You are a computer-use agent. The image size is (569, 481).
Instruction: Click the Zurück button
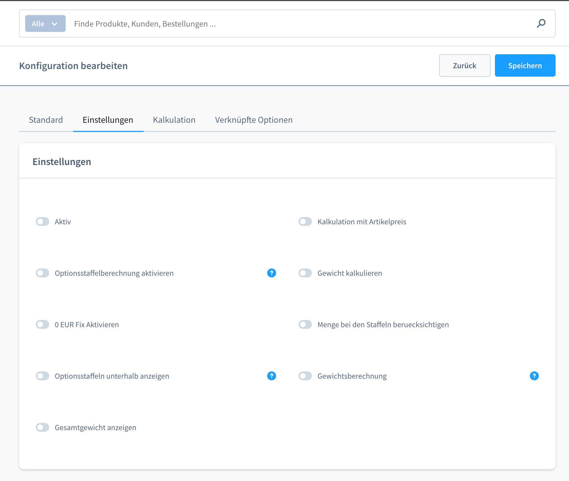[x=464, y=65]
